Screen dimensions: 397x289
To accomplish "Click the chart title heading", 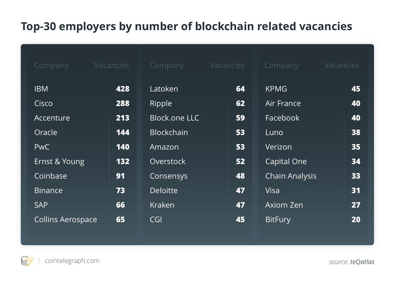I will coord(186,27).
